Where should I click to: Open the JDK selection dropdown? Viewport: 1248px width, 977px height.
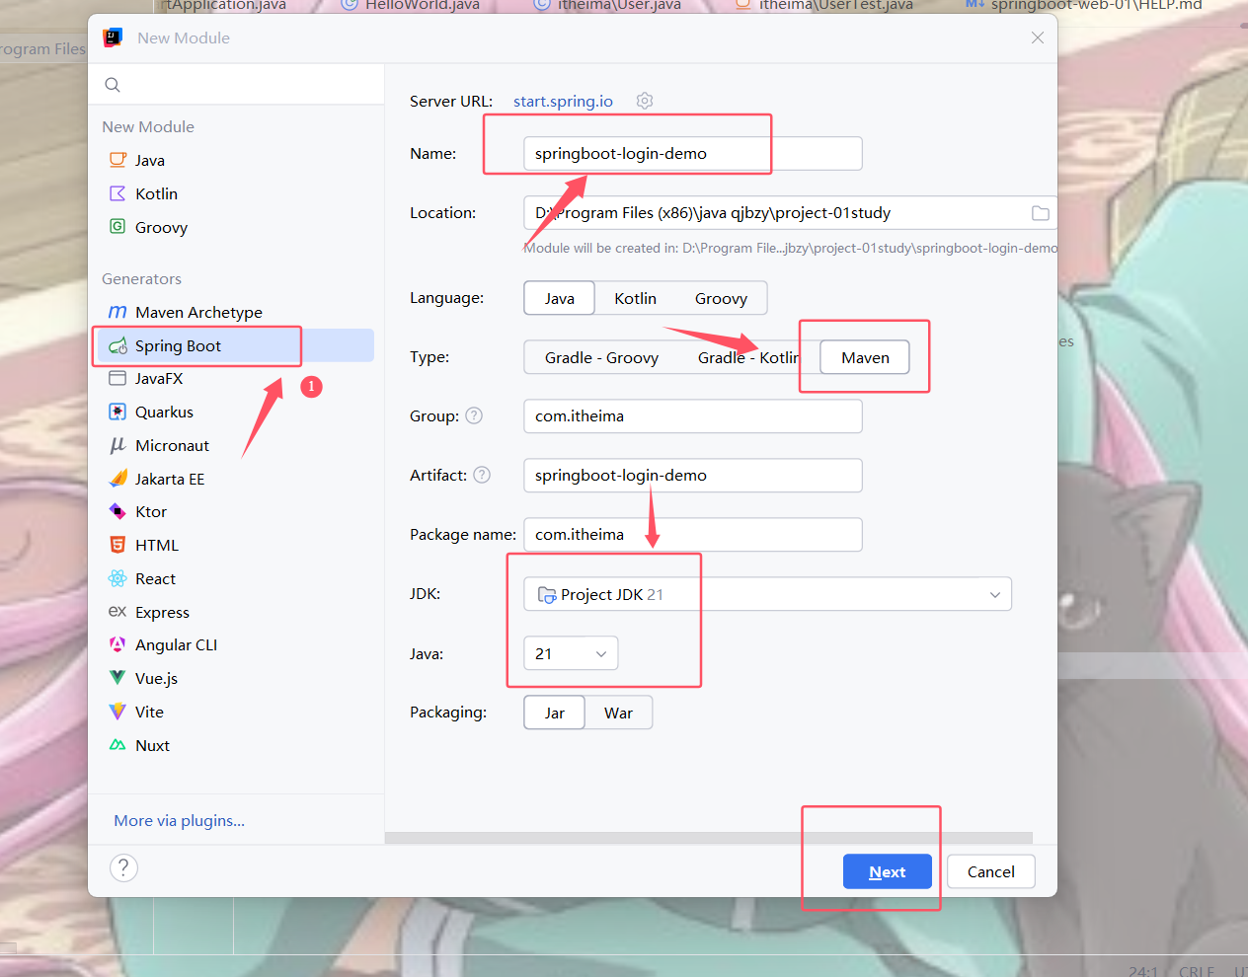[995, 593]
